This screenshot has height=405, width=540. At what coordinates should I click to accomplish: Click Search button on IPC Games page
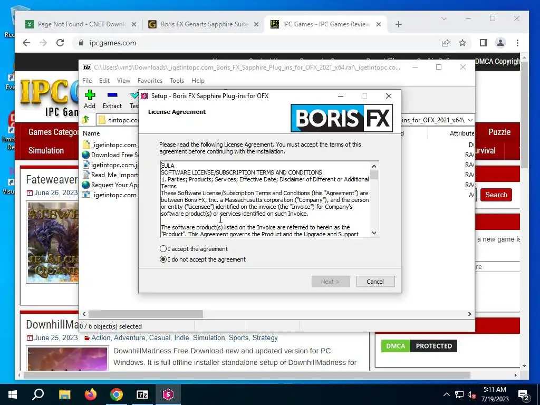tap(496, 195)
